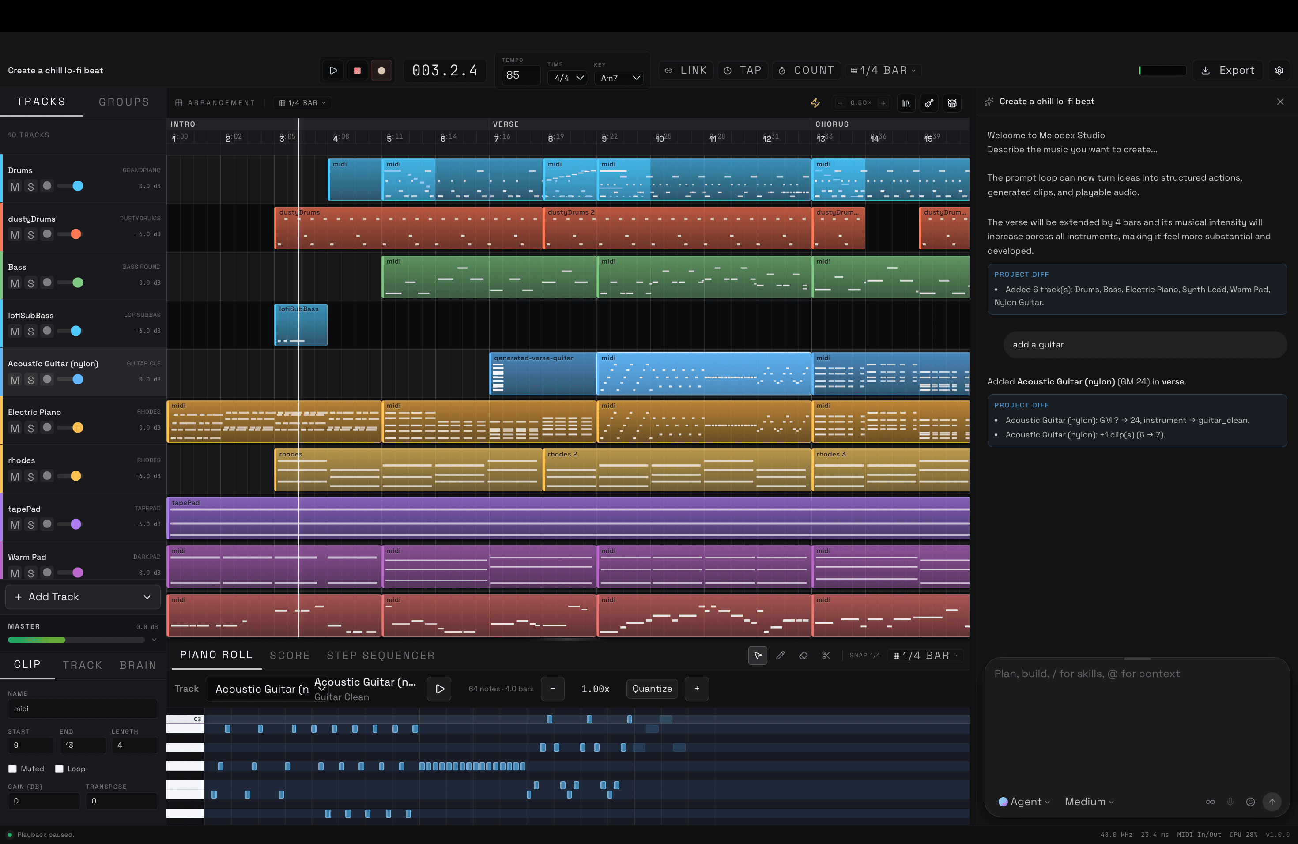Tick the Loop checkbox for the clip
This screenshot has height=844, width=1298.
(x=59, y=769)
